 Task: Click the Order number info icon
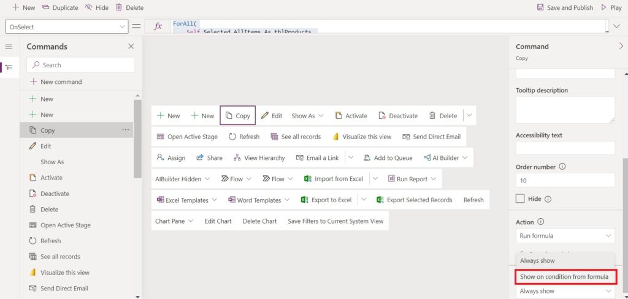(x=562, y=167)
